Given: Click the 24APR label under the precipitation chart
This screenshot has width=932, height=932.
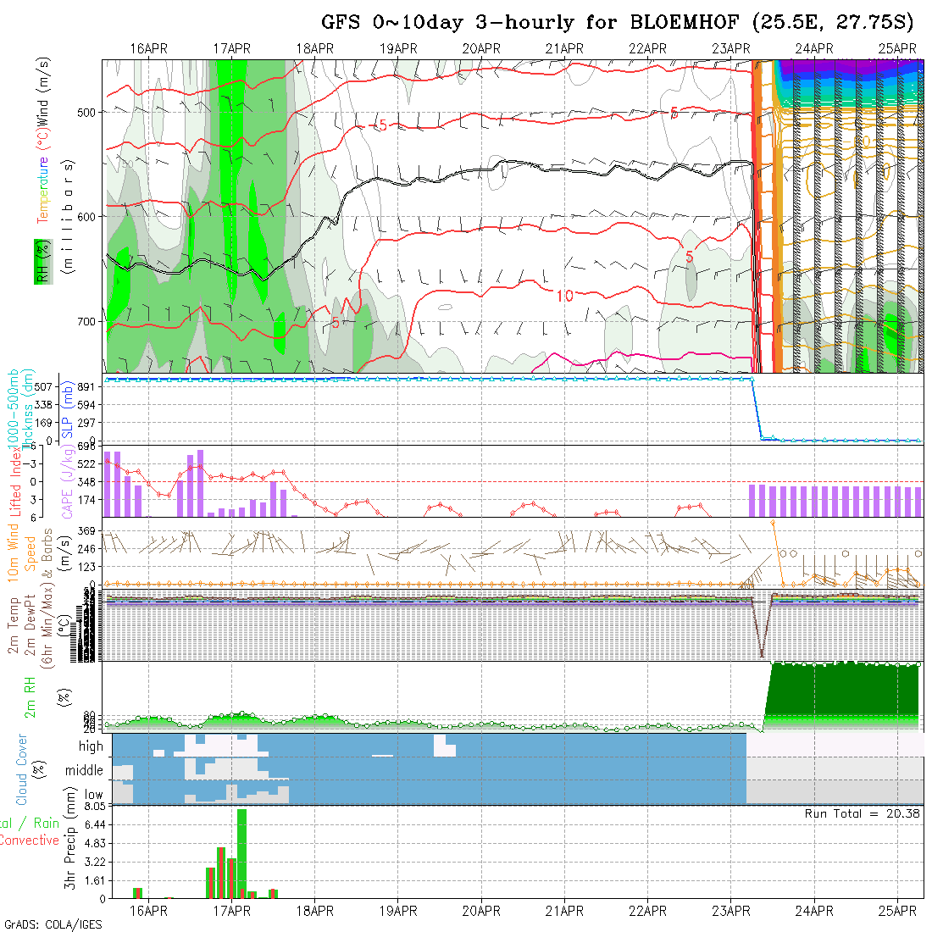Looking at the screenshot, I should point(814,911).
